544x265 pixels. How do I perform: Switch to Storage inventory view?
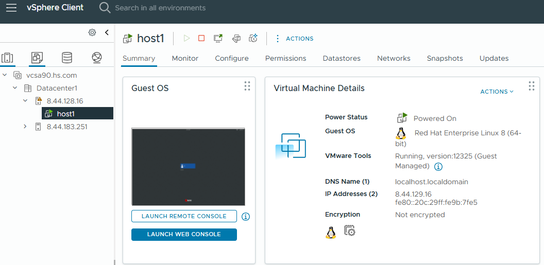67,58
